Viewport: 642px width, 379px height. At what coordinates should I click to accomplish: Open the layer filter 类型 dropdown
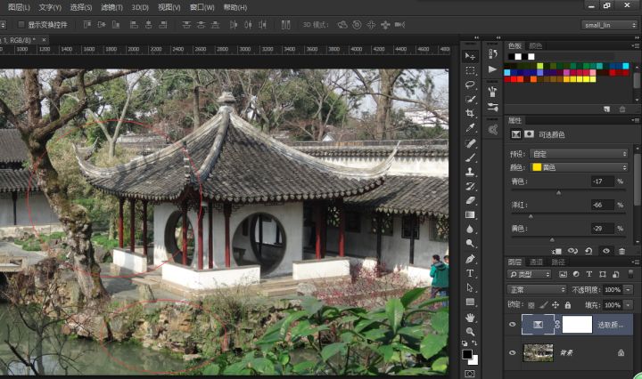[x=530, y=274]
